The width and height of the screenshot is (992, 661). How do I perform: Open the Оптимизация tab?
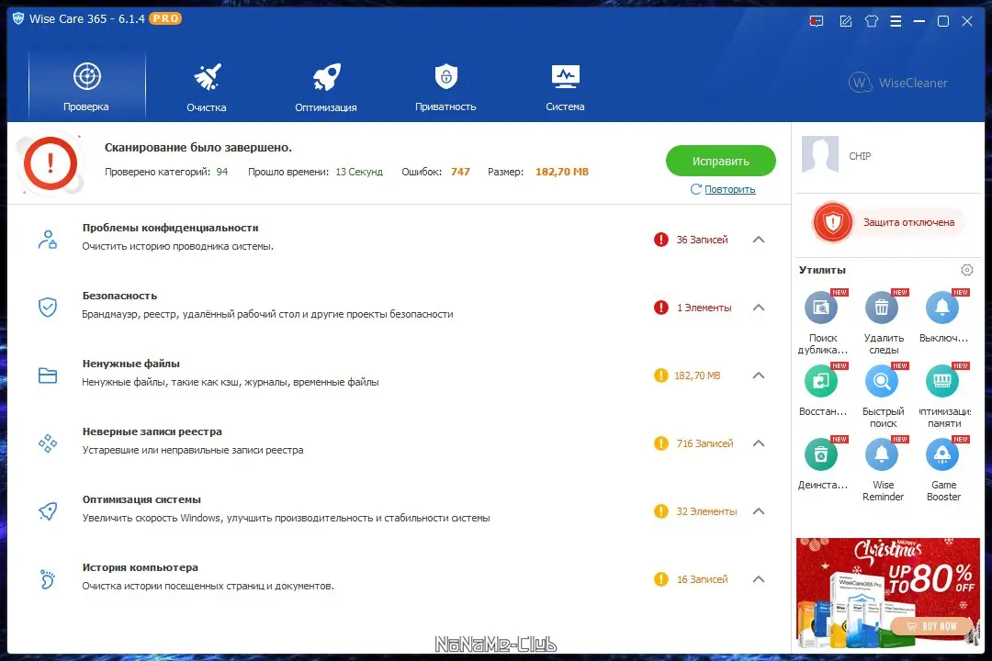pyautogui.click(x=326, y=86)
